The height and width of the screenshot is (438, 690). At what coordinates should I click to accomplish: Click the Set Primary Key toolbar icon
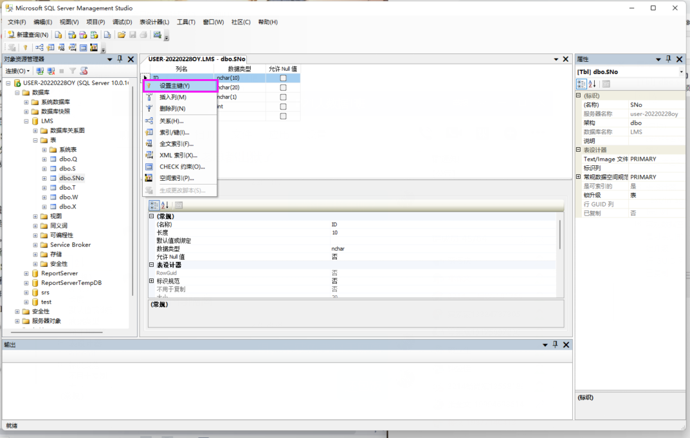26,48
